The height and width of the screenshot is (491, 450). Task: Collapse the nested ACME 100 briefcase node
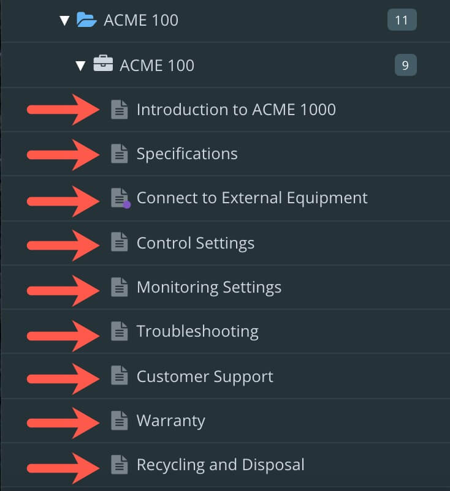[80, 66]
